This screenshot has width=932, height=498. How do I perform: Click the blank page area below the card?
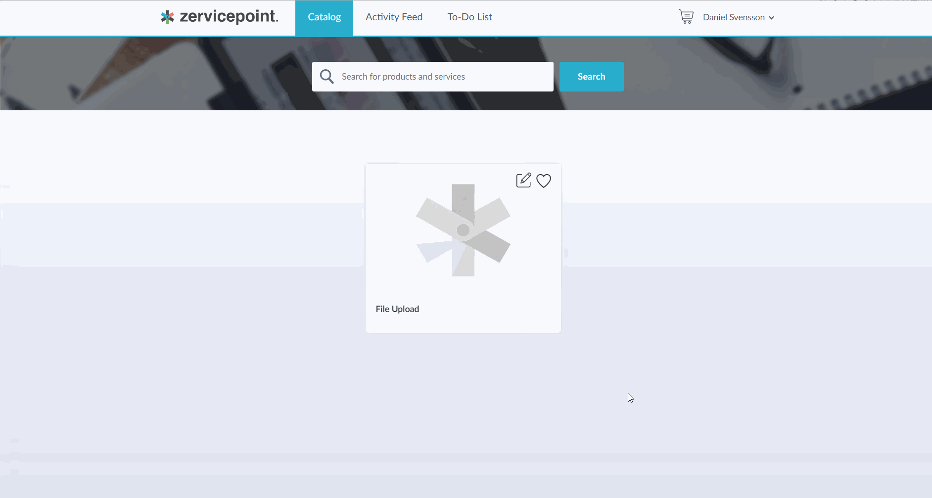tap(463, 406)
